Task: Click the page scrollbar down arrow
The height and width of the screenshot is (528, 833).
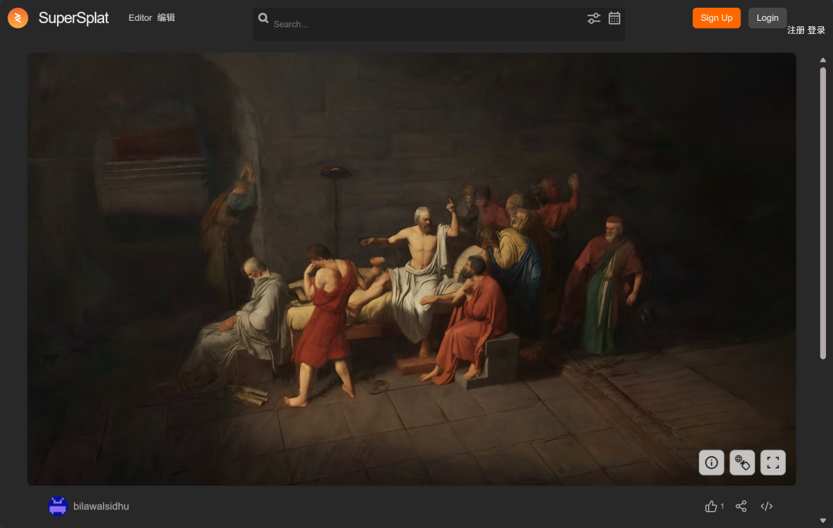Action: click(x=823, y=520)
